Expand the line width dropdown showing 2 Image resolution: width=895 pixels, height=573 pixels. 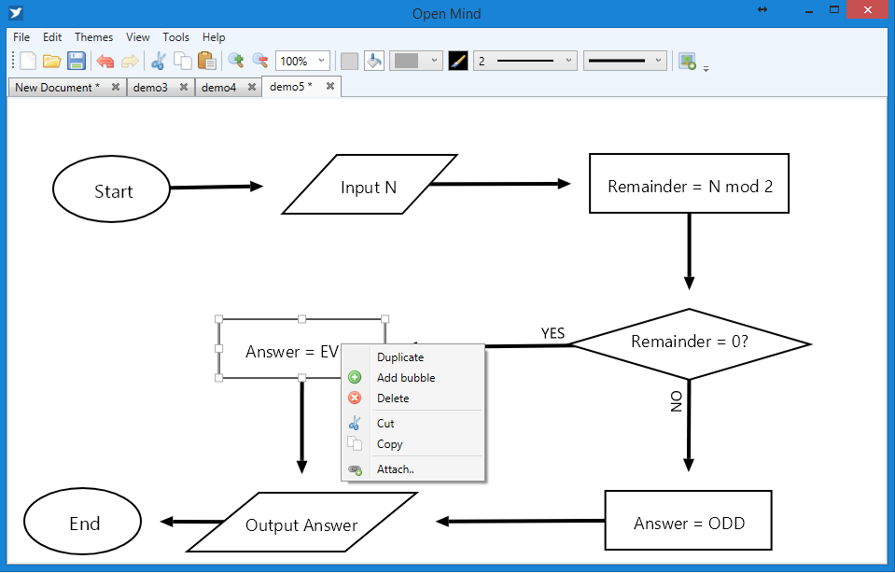click(525, 61)
